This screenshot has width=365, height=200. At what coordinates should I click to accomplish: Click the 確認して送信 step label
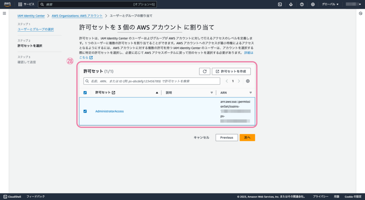click(x=26, y=62)
